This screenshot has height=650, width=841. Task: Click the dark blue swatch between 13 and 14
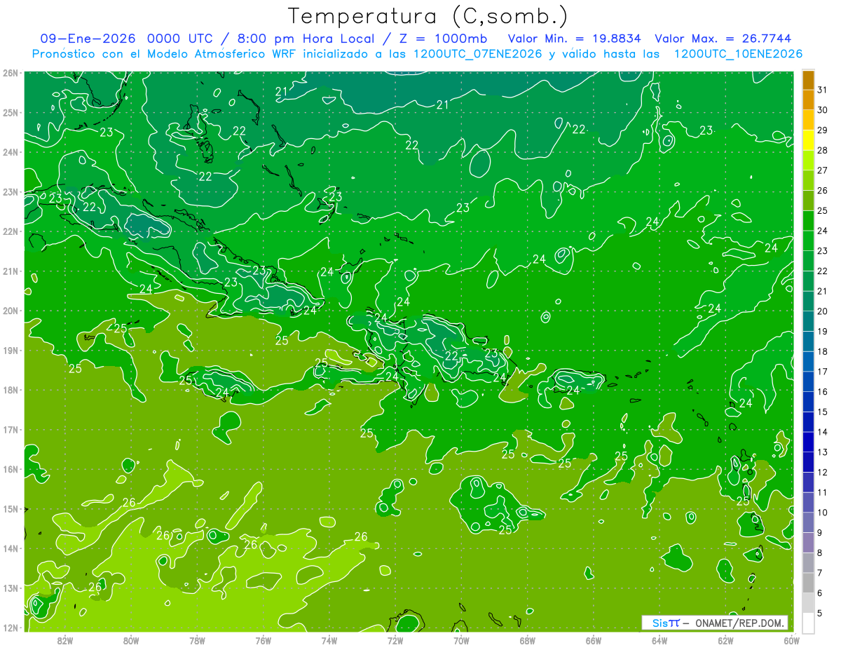[808, 442]
